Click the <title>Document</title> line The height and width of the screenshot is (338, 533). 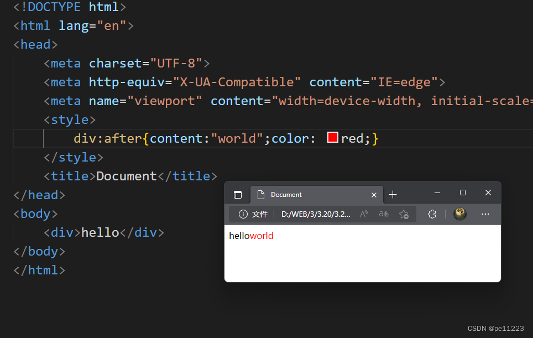click(130, 176)
